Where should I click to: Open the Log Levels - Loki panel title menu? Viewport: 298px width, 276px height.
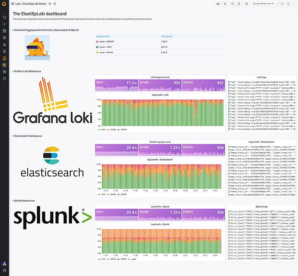(x=160, y=95)
